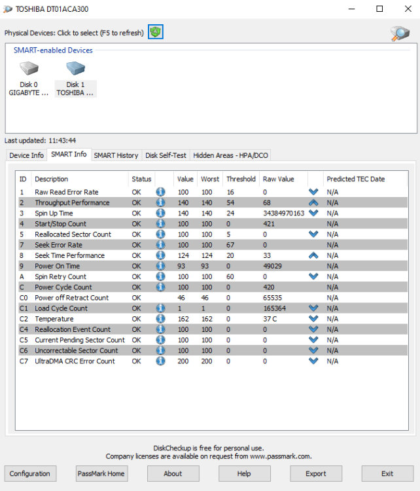Select raw value 65535
Viewport: 420px width, 491px height.
click(272, 298)
